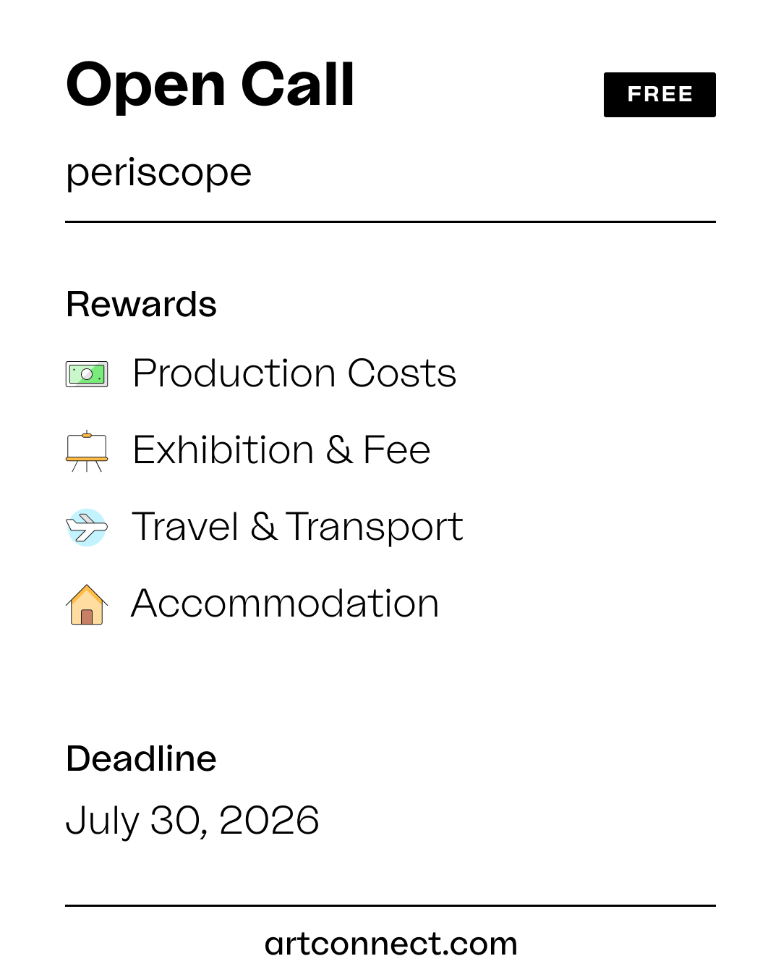Click the July 30, 2026 date
This screenshot has width=781, height=977.
tap(192, 821)
